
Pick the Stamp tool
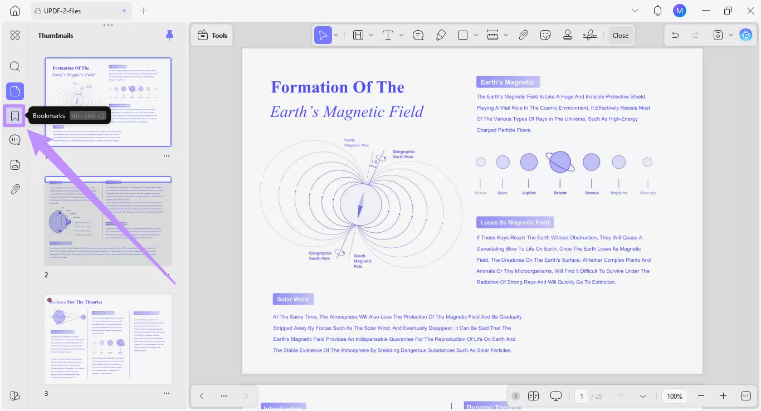[x=568, y=35]
